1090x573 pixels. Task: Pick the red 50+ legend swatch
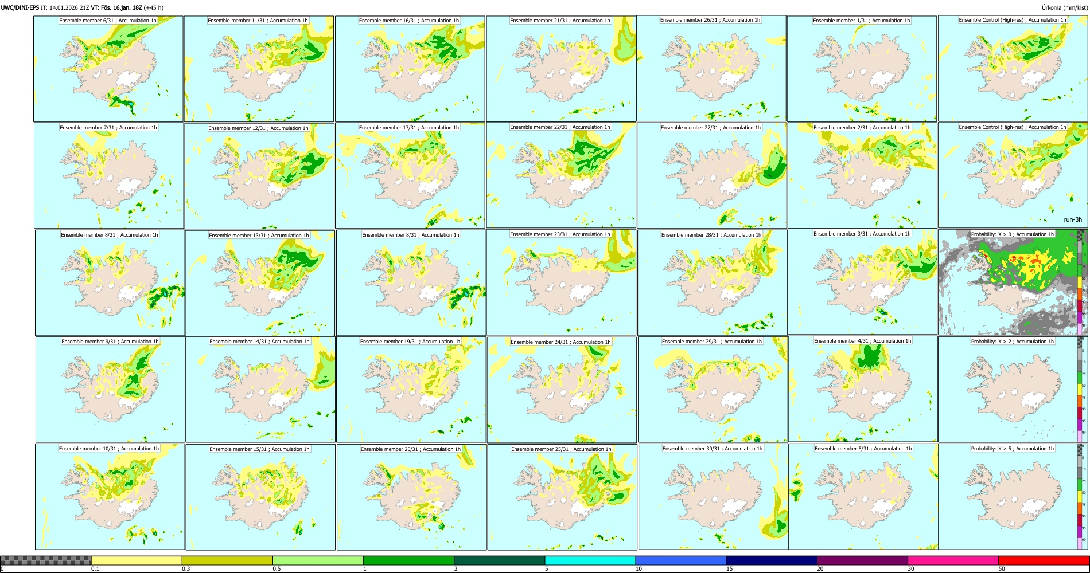pyautogui.click(x=1044, y=560)
